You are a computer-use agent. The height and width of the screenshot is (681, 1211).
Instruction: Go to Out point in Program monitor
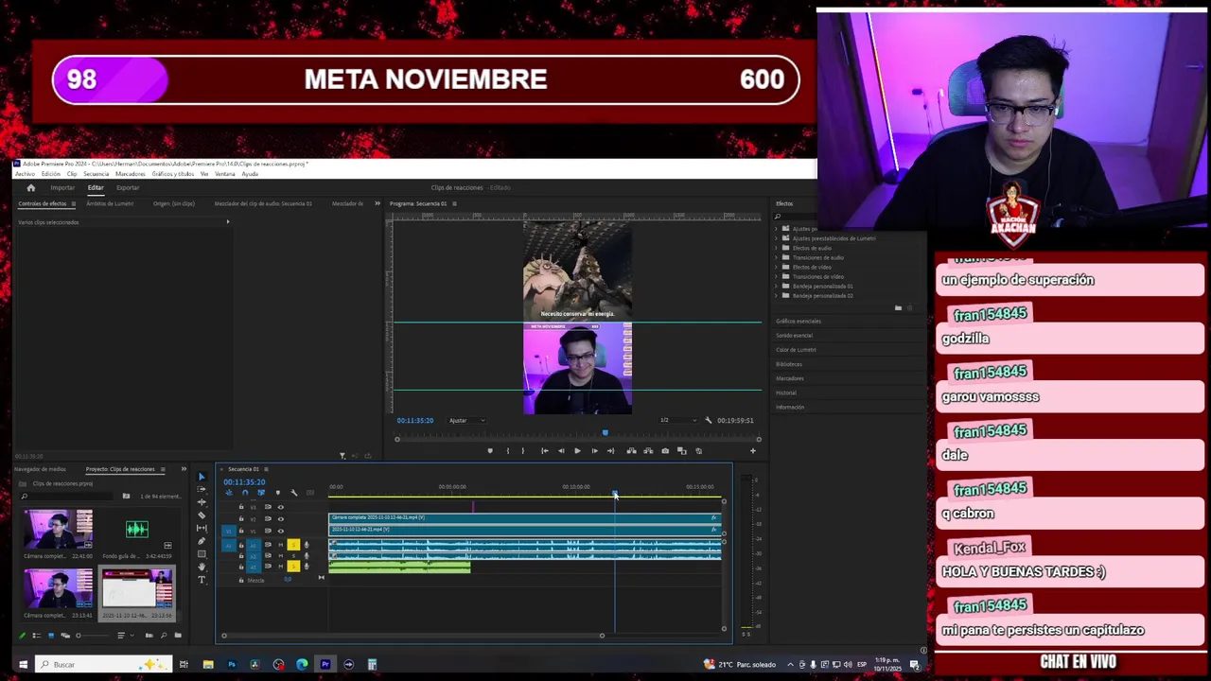tap(611, 451)
